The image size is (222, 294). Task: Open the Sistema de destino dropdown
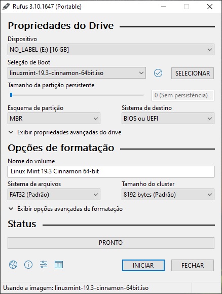[168, 118]
